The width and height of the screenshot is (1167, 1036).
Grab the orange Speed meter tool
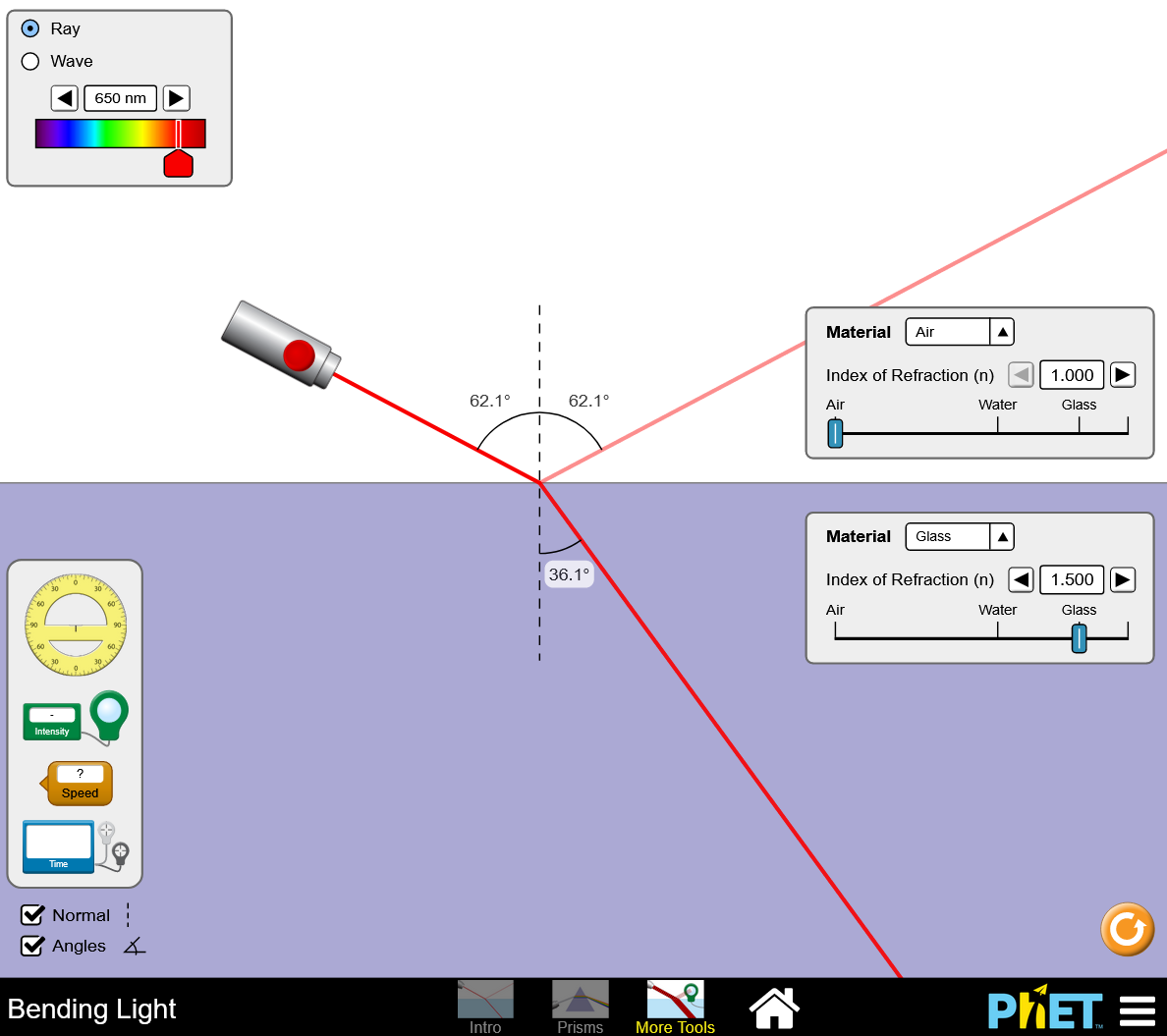(80, 784)
